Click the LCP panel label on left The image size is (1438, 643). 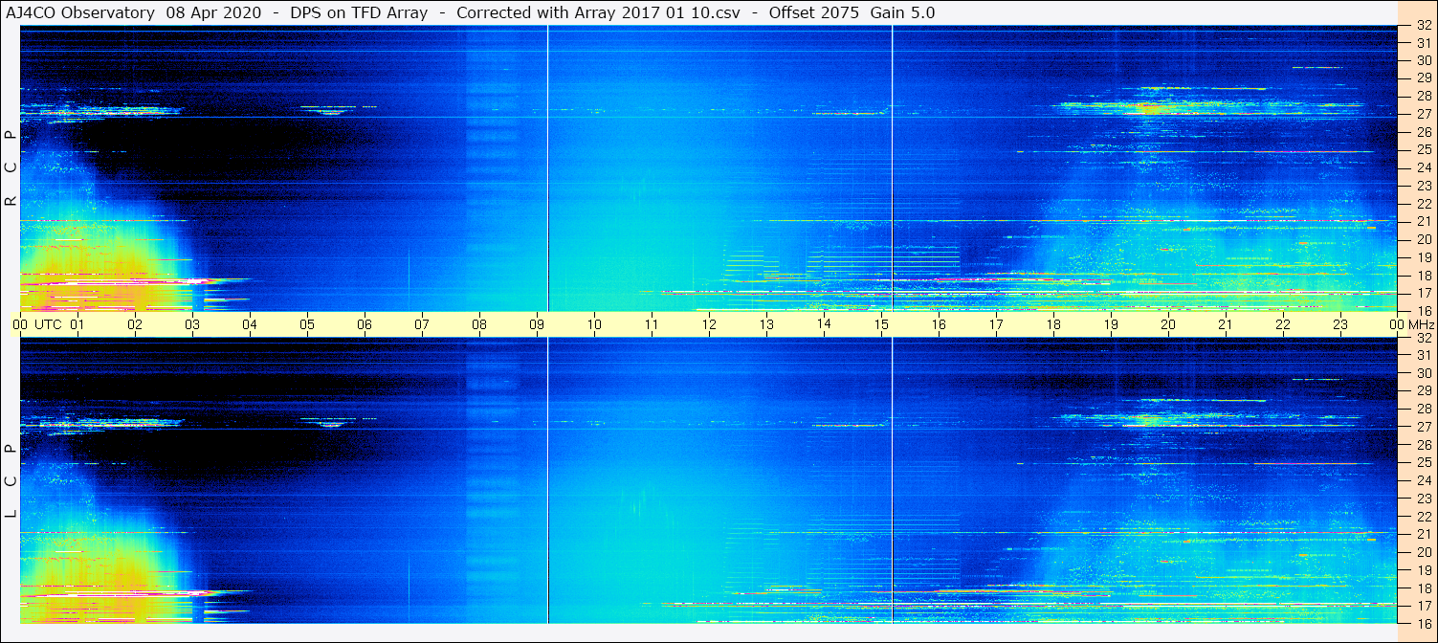pos(11,480)
